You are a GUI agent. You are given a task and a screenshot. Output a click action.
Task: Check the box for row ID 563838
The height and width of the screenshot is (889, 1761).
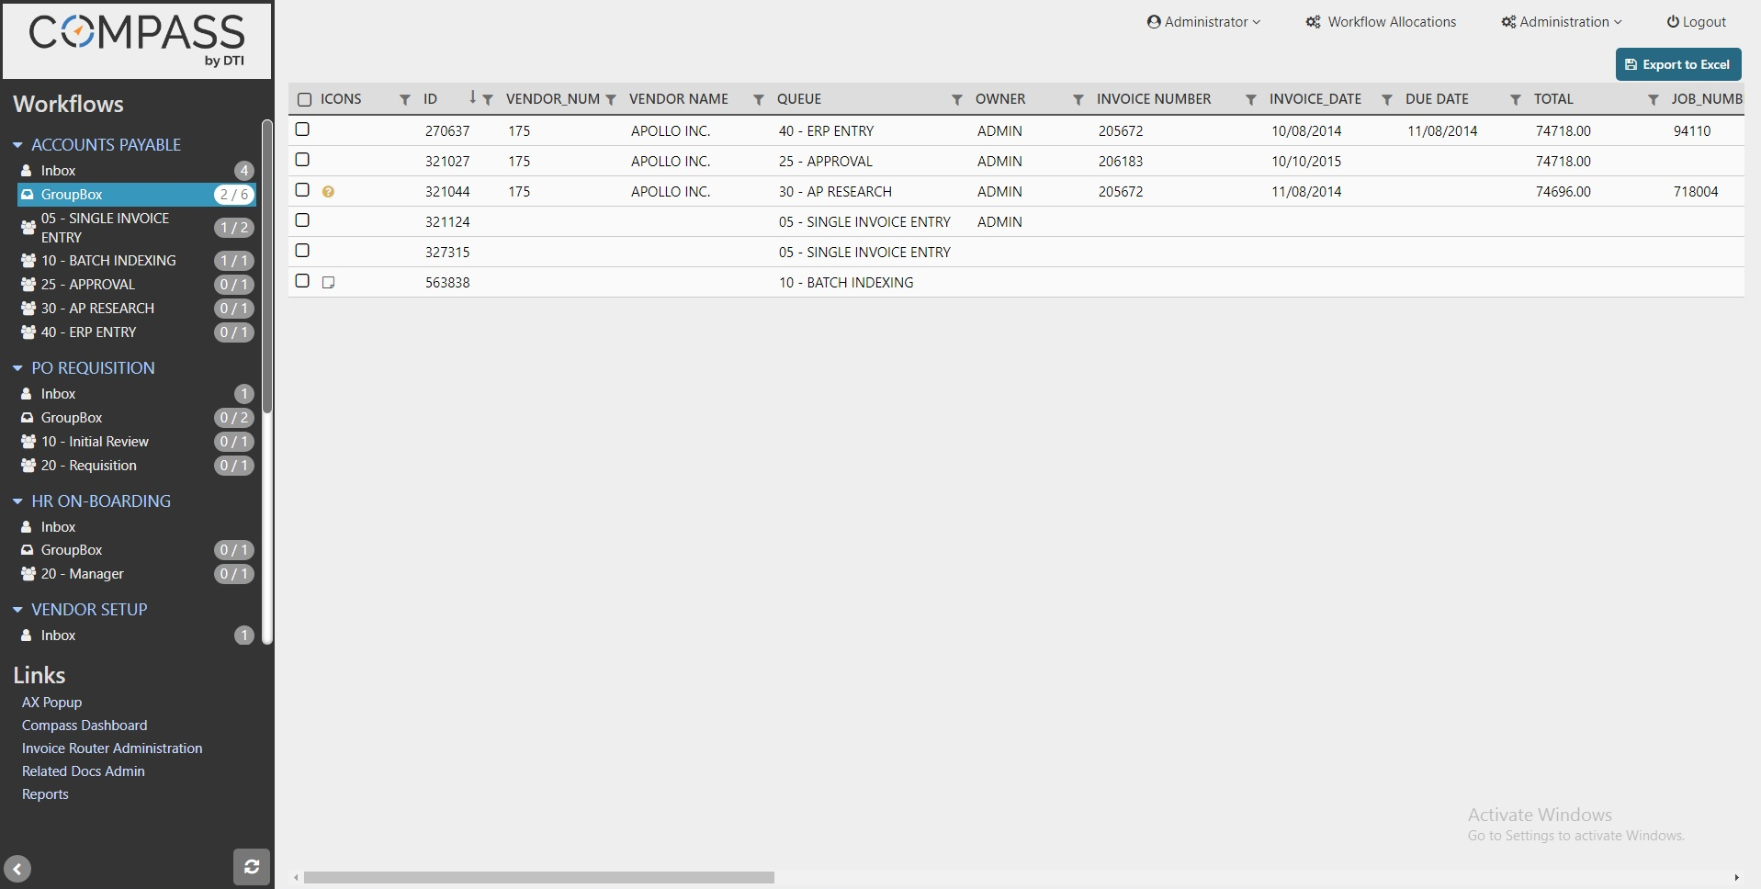click(302, 281)
